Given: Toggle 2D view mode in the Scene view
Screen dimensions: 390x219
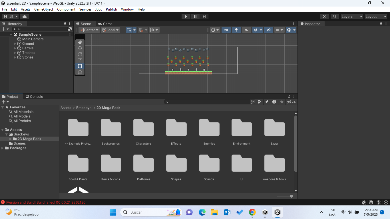Looking at the screenshot, I should coord(226,30).
